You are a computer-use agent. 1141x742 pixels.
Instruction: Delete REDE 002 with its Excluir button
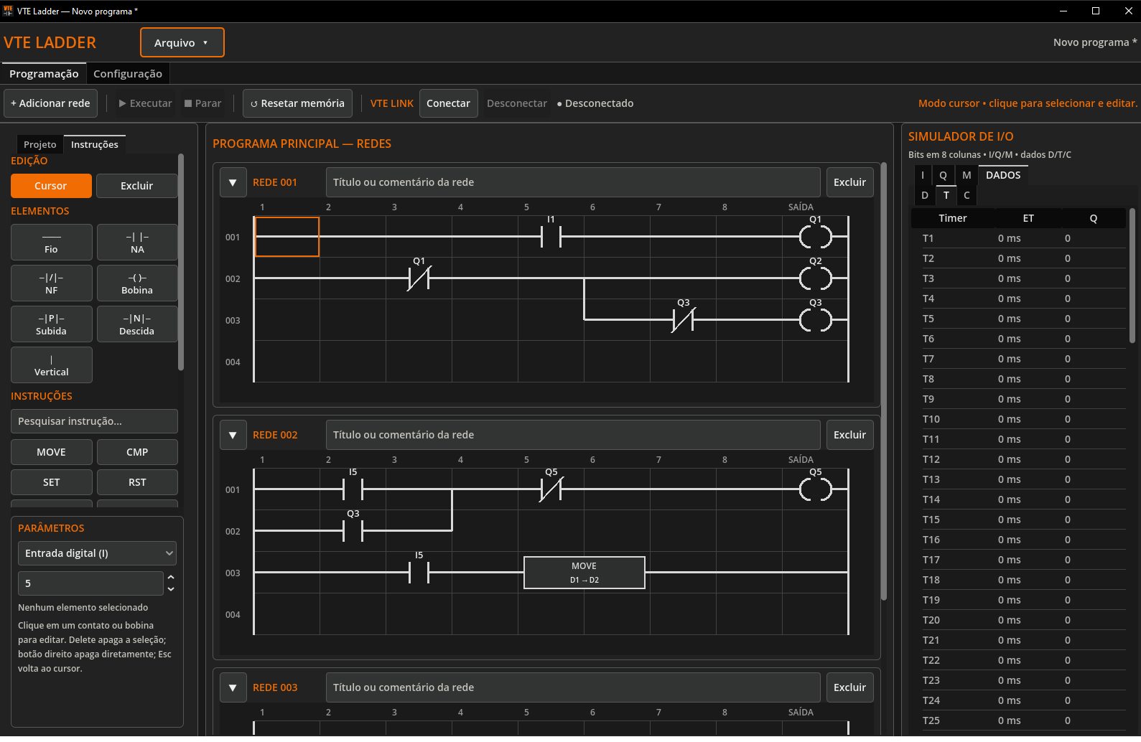pos(849,435)
